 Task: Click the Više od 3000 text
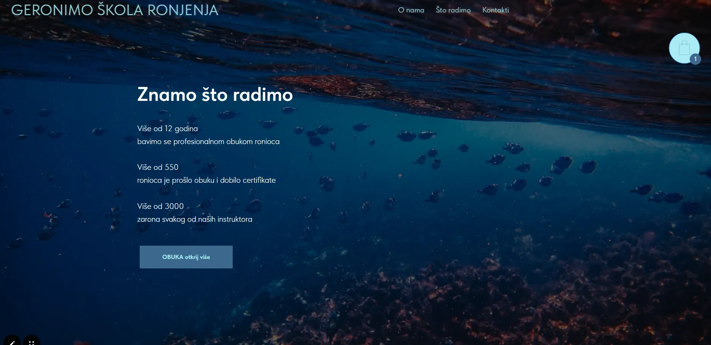pos(160,206)
